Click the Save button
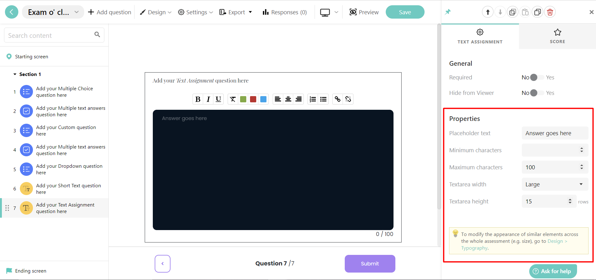The height and width of the screenshot is (280, 596). 405,12
